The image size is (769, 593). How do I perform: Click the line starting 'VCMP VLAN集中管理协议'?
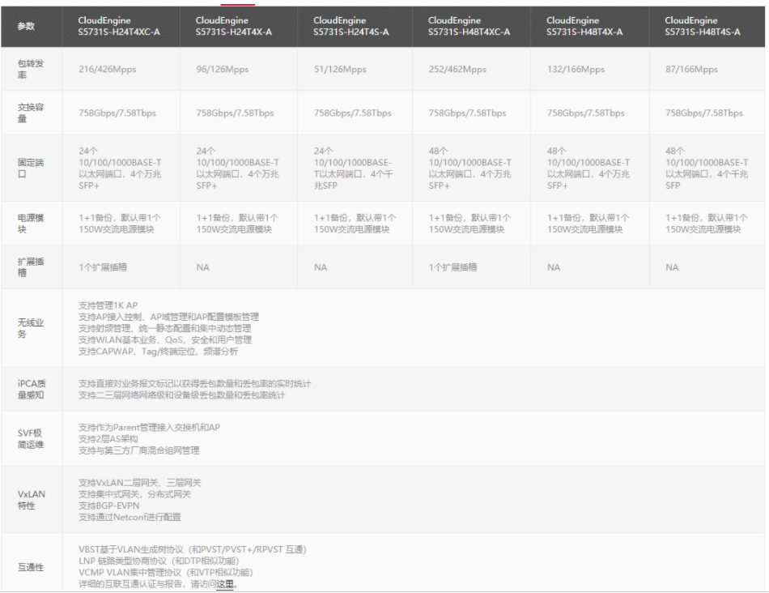coord(165,573)
